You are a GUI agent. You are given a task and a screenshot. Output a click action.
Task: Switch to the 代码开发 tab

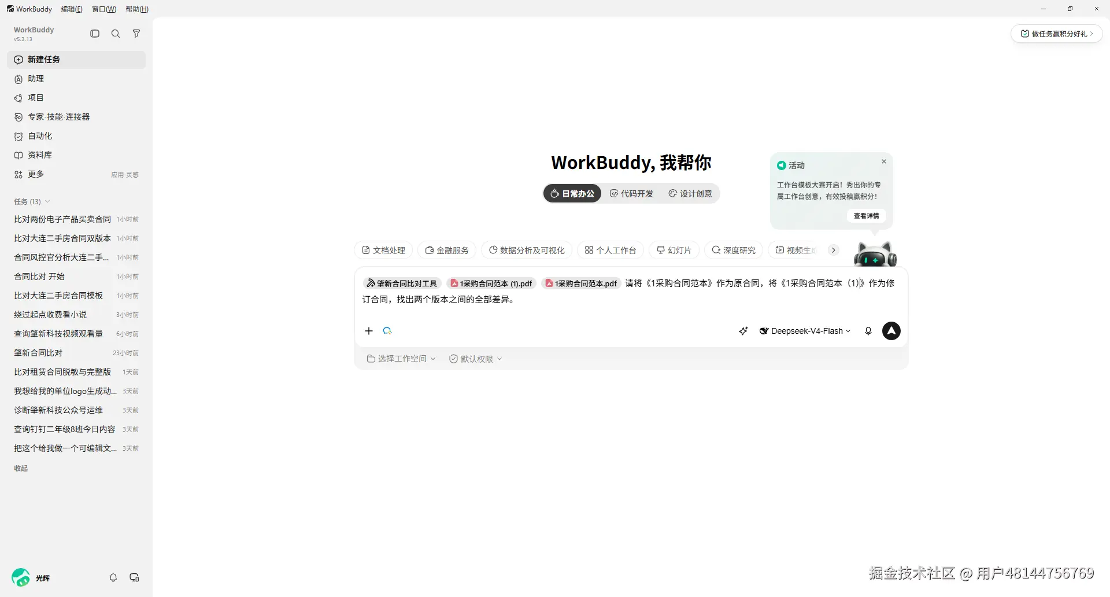(x=631, y=194)
